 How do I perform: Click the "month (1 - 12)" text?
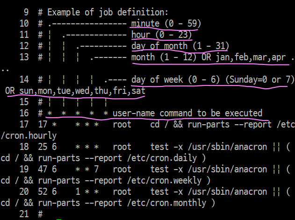click(x=164, y=57)
